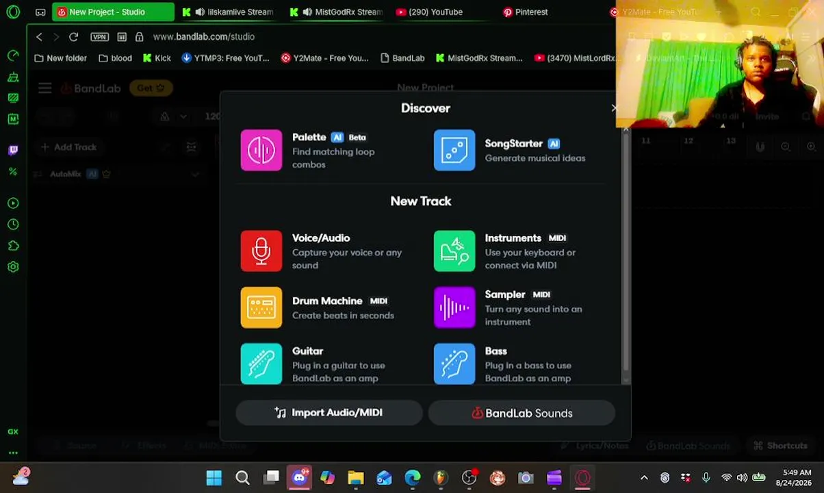
Task: Click the Import Audio/MIDI button
Action: [x=329, y=413]
